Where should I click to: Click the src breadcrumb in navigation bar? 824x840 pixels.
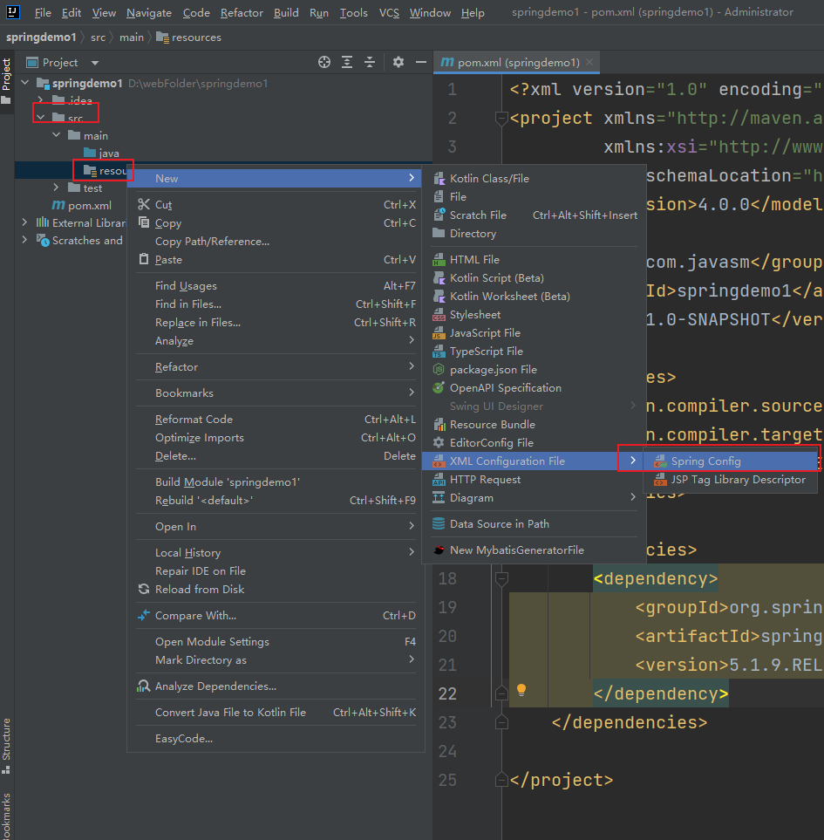98,38
